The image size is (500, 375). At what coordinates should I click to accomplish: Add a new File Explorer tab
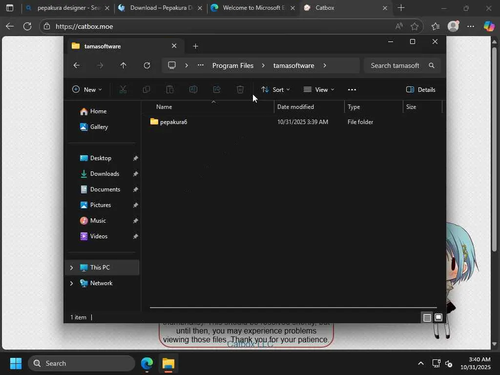click(195, 46)
